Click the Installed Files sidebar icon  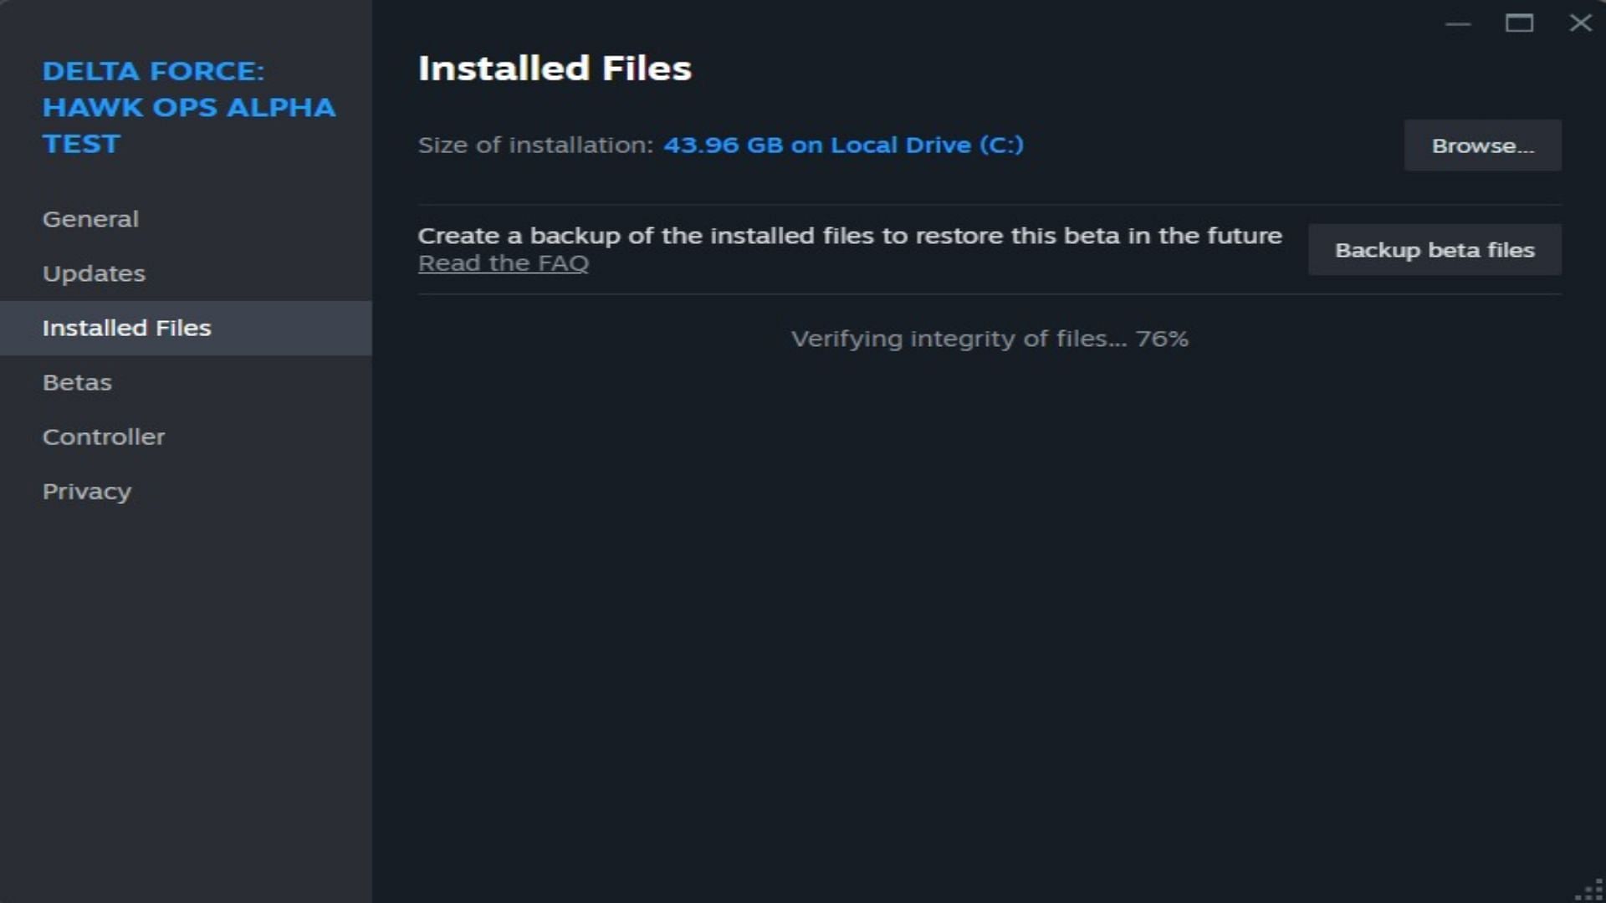[127, 328]
